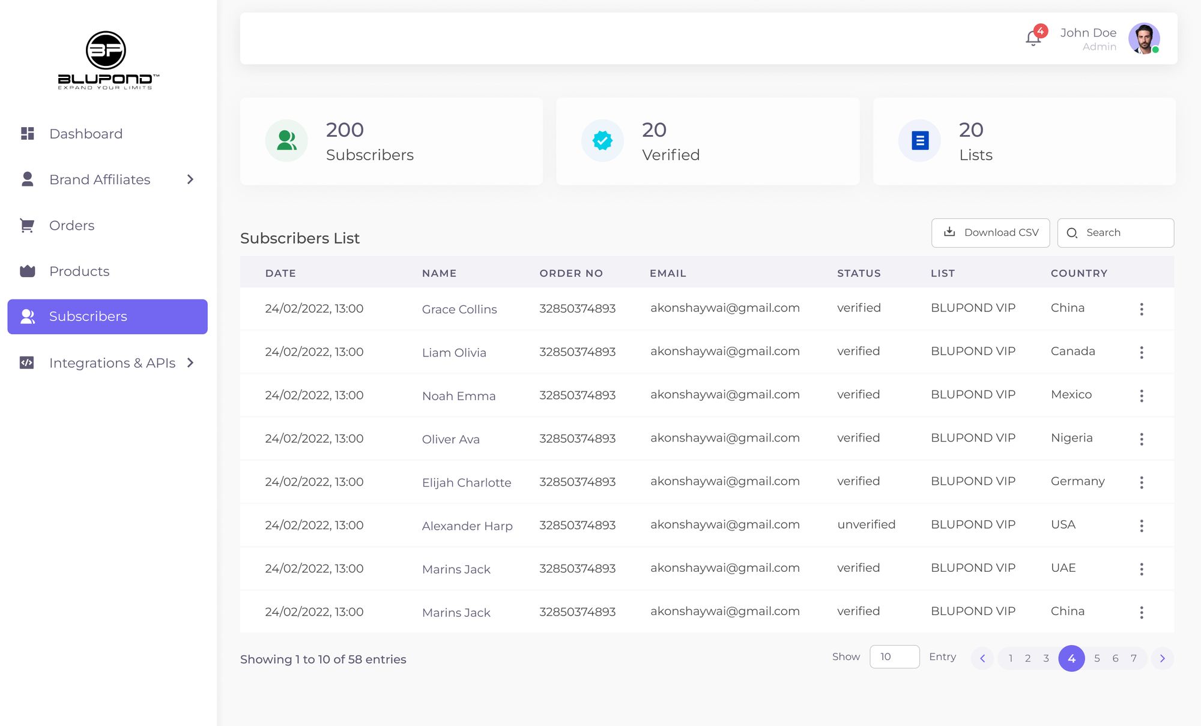This screenshot has height=726, width=1201.
Task: Click John Doe's profile avatar
Action: click(1143, 38)
